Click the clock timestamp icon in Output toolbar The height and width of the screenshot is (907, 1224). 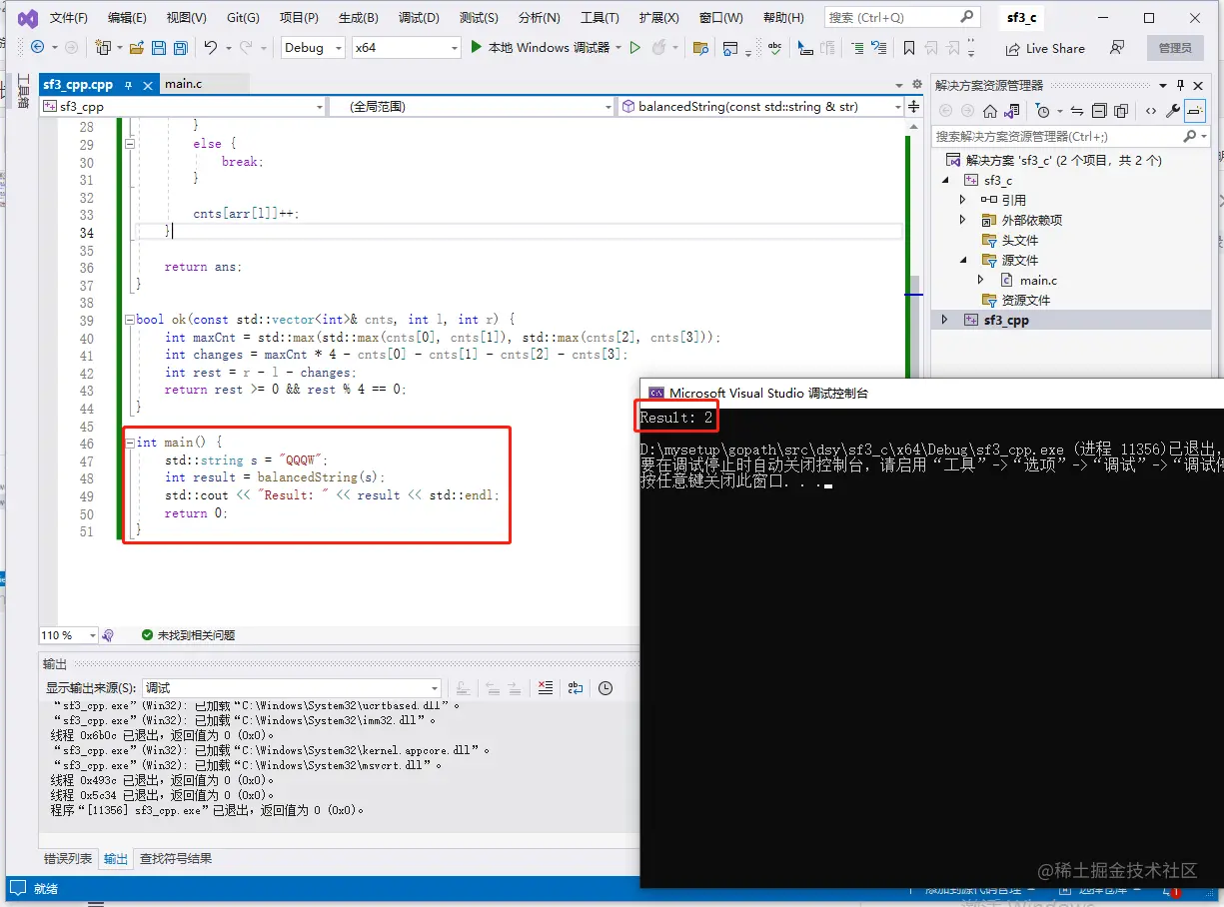[606, 687]
